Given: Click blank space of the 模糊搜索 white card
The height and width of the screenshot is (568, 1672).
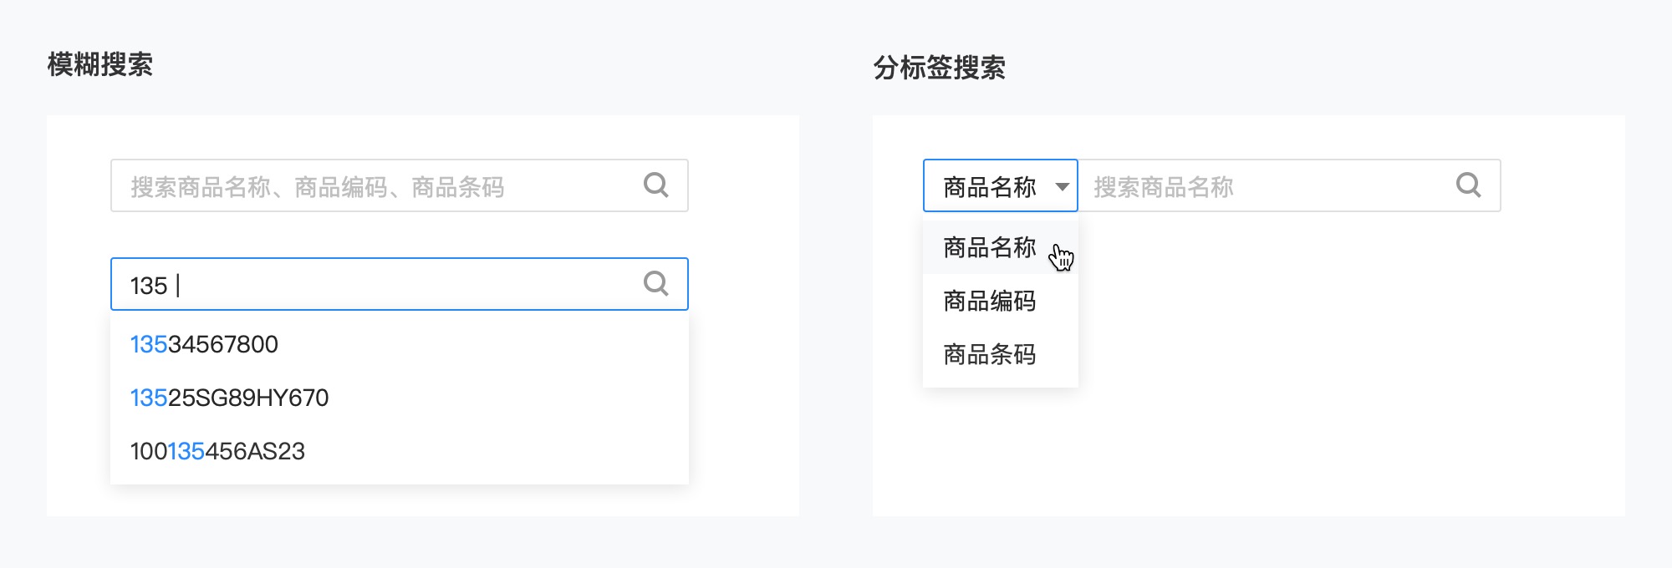Looking at the screenshot, I should point(744,376).
